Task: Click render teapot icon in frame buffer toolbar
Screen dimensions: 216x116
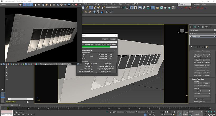Action: pyautogui.click(x=80, y=5)
